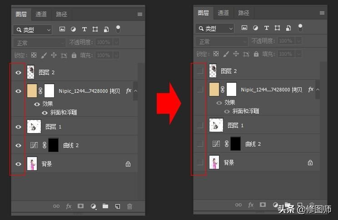Select tan color thumbnail, left Nipic layer
The image size is (338, 220).
click(x=32, y=91)
